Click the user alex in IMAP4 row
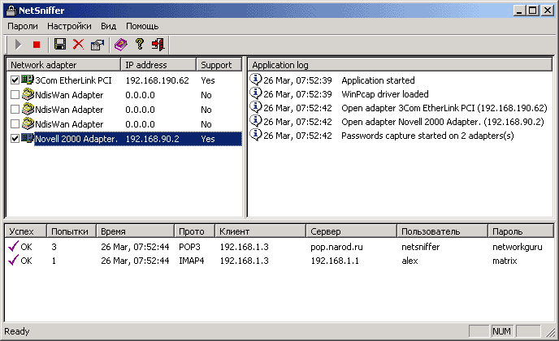The image size is (559, 341). 409,261
